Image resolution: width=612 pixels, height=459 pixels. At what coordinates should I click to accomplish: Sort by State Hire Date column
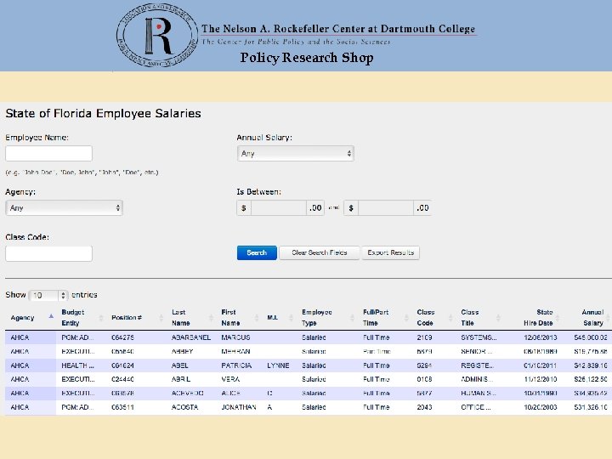pos(538,318)
